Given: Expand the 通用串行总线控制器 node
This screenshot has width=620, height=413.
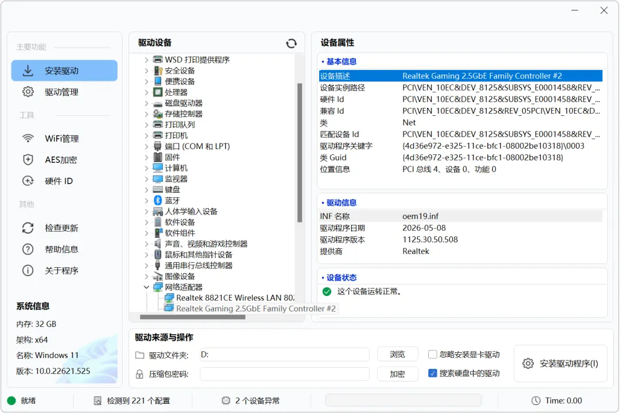Looking at the screenshot, I should coord(146,265).
